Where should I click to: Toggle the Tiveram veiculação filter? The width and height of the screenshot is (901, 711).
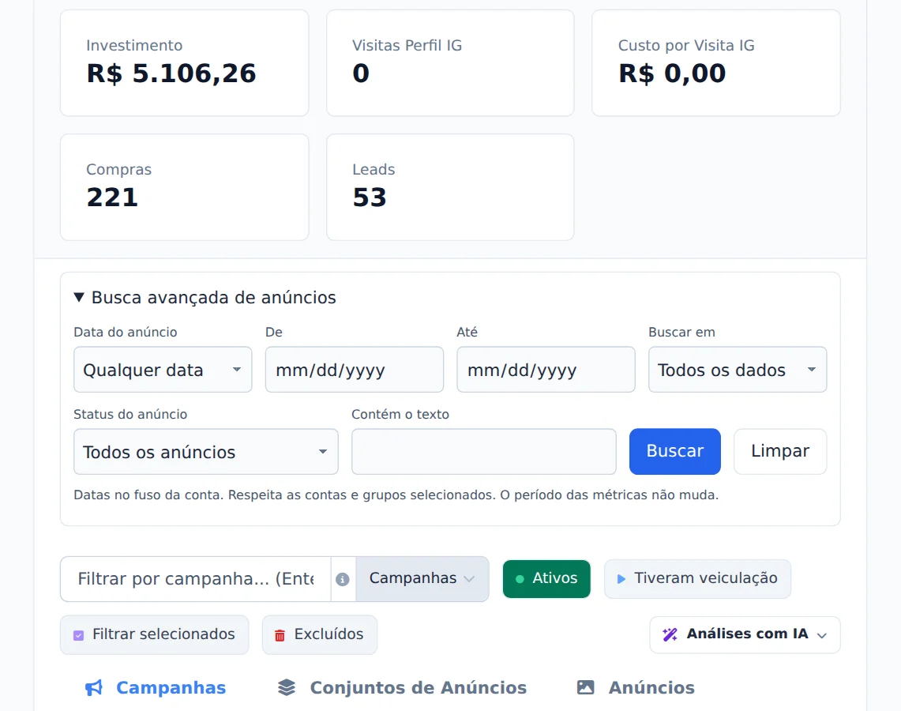[x=697, y=579]
